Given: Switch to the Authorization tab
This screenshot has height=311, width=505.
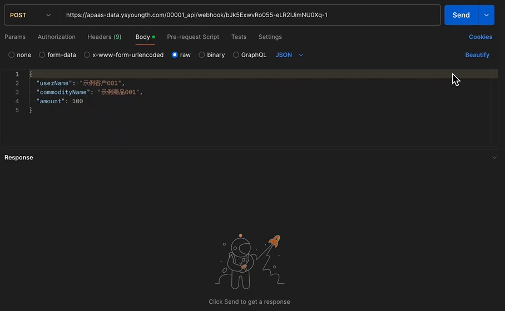Looking at the screenshot, I should (x=56, y=37).
